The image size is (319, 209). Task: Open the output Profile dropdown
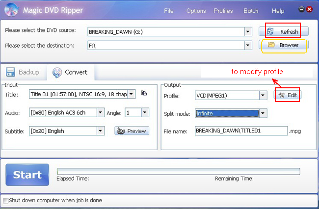point(263,95)
